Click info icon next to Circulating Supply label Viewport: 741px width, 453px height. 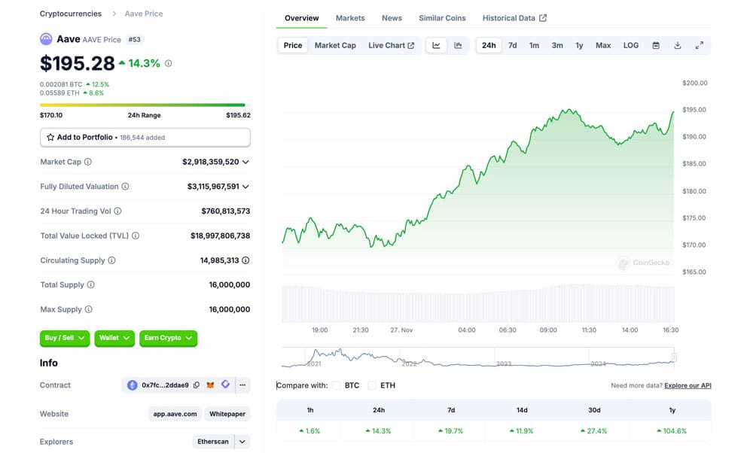click(x=112, y=260)
